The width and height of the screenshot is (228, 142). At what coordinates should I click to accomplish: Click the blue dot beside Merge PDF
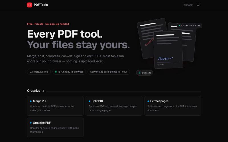(x=31, y=101)
